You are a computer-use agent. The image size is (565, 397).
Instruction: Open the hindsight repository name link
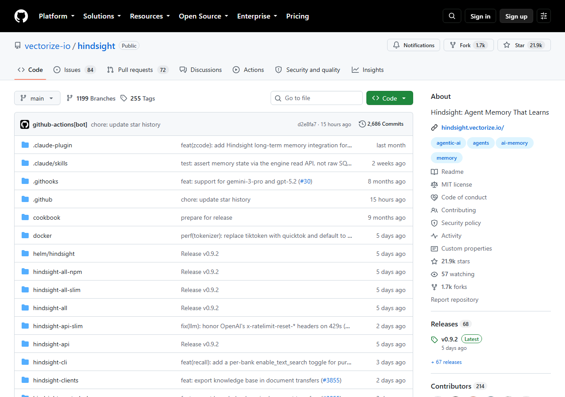[x=96, y=46]
